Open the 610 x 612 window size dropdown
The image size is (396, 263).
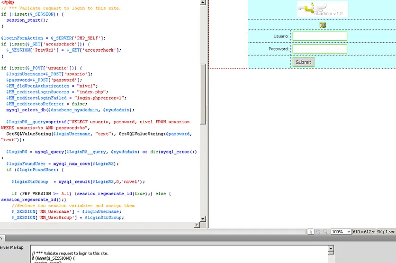(x=364, y=232)
